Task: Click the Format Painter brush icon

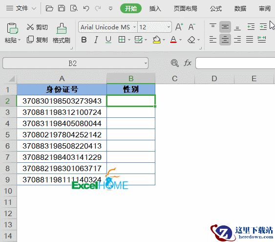Action: 62,28
